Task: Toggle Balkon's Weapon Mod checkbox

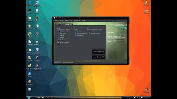Action: (76, 33)
